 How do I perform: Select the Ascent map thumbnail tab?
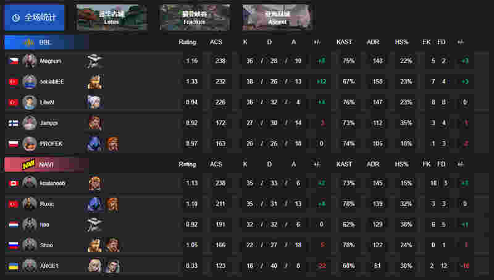[x=277, y=17]
